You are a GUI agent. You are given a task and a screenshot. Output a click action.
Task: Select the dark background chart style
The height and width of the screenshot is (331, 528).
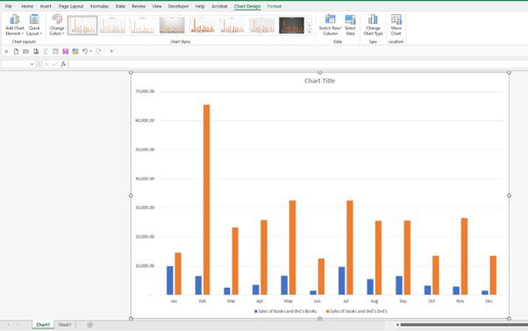[291, 25]
